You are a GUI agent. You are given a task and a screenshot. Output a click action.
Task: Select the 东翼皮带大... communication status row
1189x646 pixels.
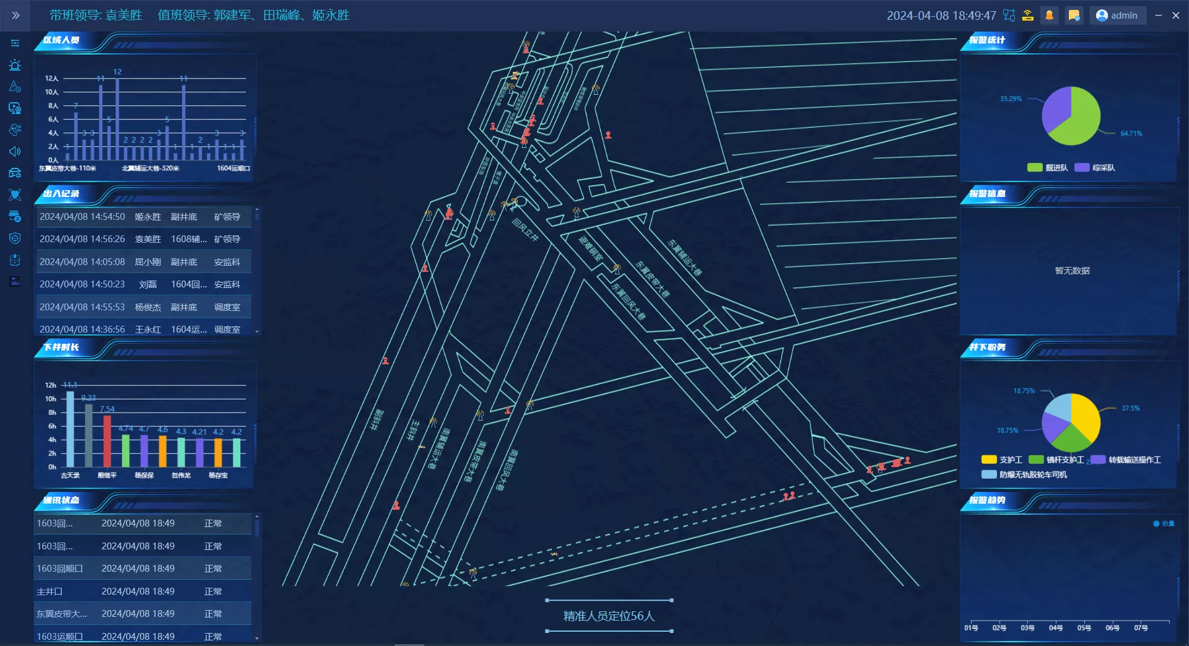143,614
